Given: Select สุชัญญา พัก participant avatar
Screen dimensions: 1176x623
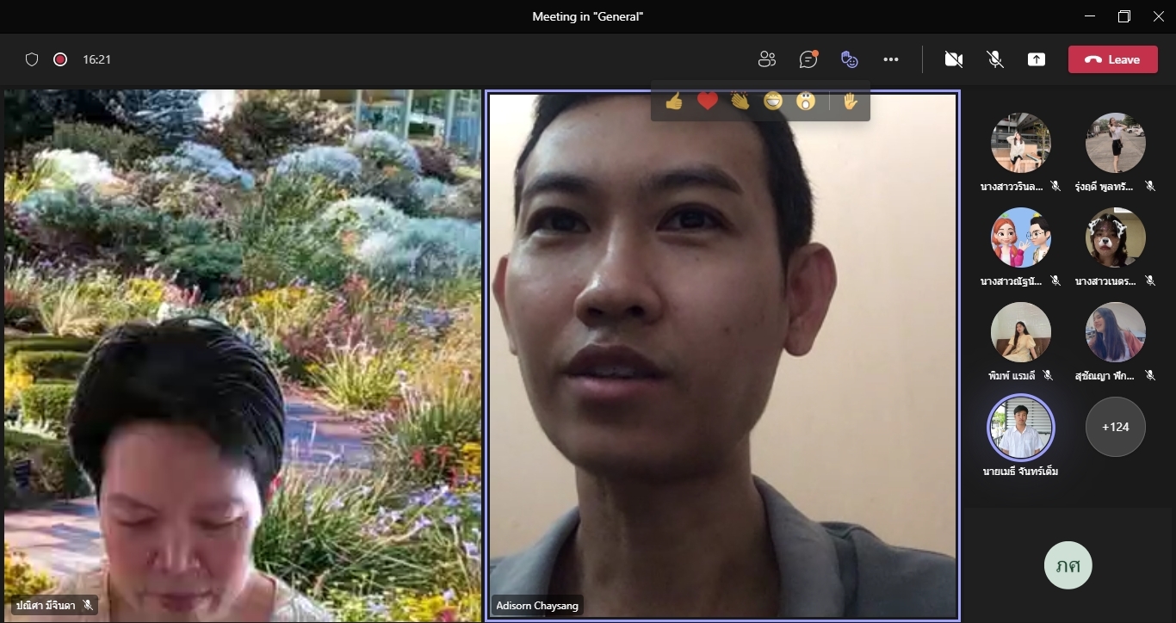Looking at the screenshot, I should [x=1116, y=332].
